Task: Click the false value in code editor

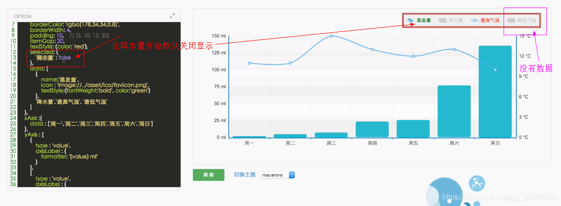Action: pyautogui.click(x=65, y=58)
